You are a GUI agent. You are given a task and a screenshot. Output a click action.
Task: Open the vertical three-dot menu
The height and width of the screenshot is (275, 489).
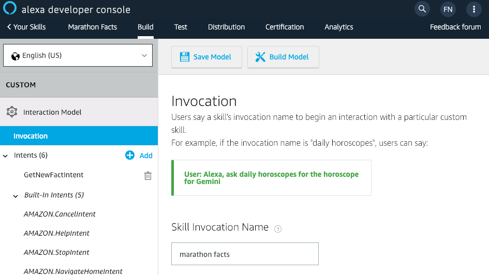click(473, 9)
